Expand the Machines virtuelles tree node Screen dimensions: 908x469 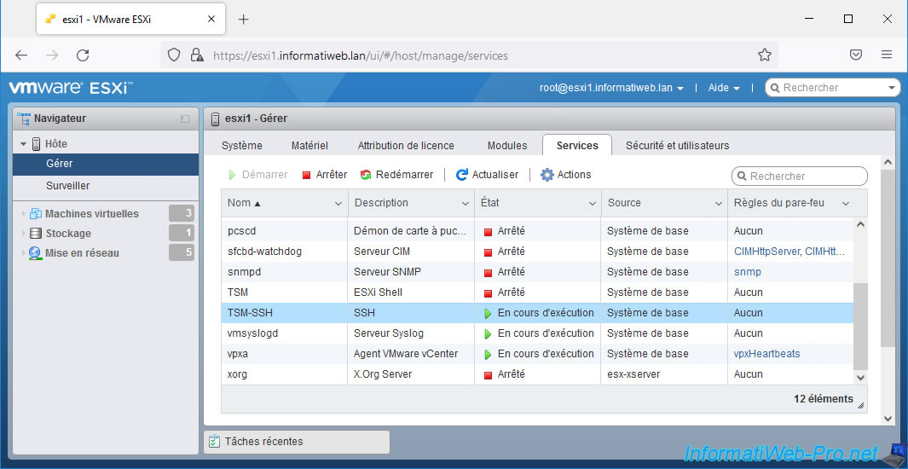(23, 214)
